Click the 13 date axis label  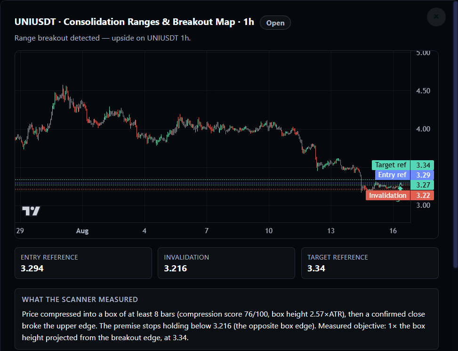(330, 231)
